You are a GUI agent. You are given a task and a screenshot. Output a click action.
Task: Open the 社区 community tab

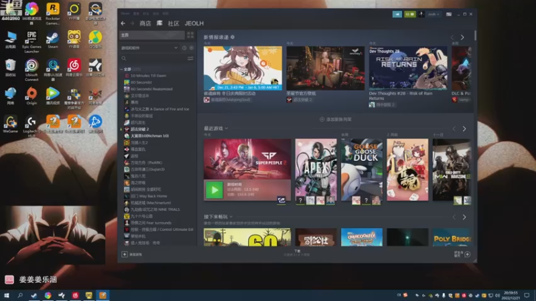pos(174,23)
